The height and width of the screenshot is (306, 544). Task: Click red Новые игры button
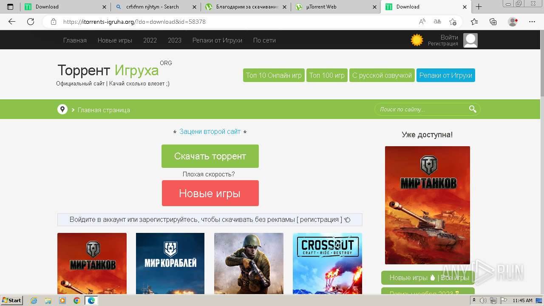click(210, 193)
